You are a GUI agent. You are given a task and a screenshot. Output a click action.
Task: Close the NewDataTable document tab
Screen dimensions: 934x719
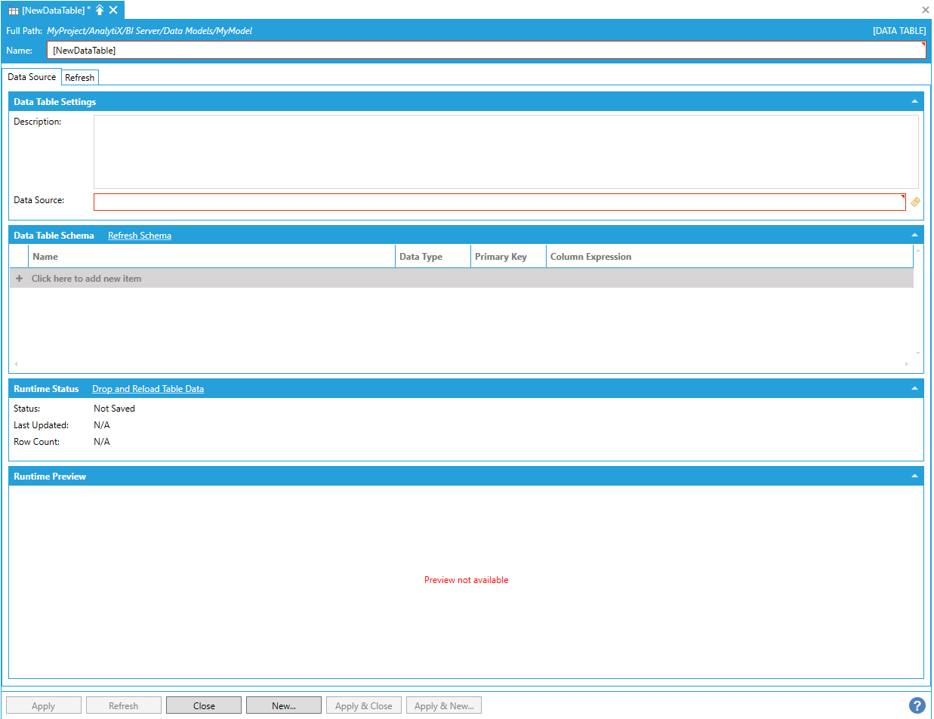[x=113, y=10]
